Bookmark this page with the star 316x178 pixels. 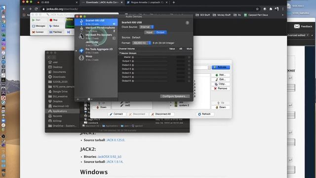(x=257, y=9)
